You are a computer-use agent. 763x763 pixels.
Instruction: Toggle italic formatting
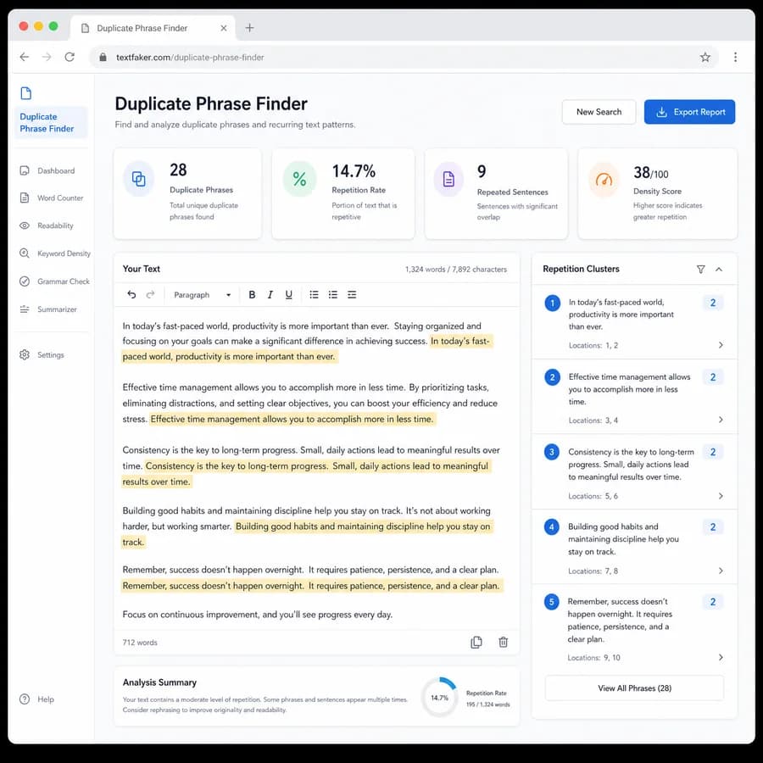tap(270, 294)
